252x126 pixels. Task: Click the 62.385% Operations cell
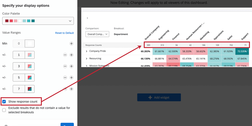coord(215,51)
